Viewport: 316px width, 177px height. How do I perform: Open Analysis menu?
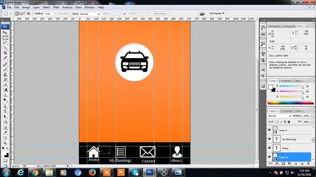click(x=67, y=7)
